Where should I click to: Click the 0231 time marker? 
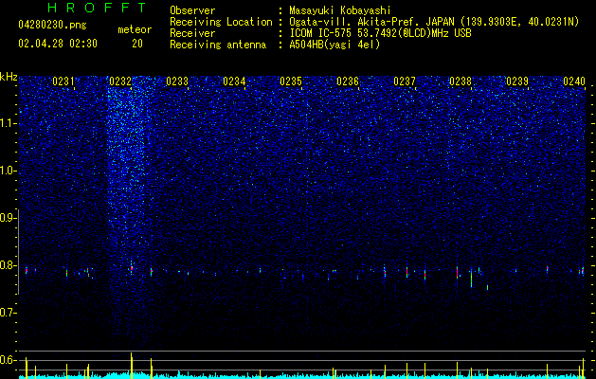(x=63, y=81)
